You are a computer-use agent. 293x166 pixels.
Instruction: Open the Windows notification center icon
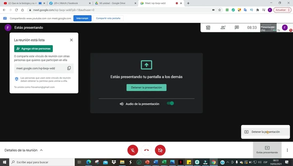(x=287, y=162)
